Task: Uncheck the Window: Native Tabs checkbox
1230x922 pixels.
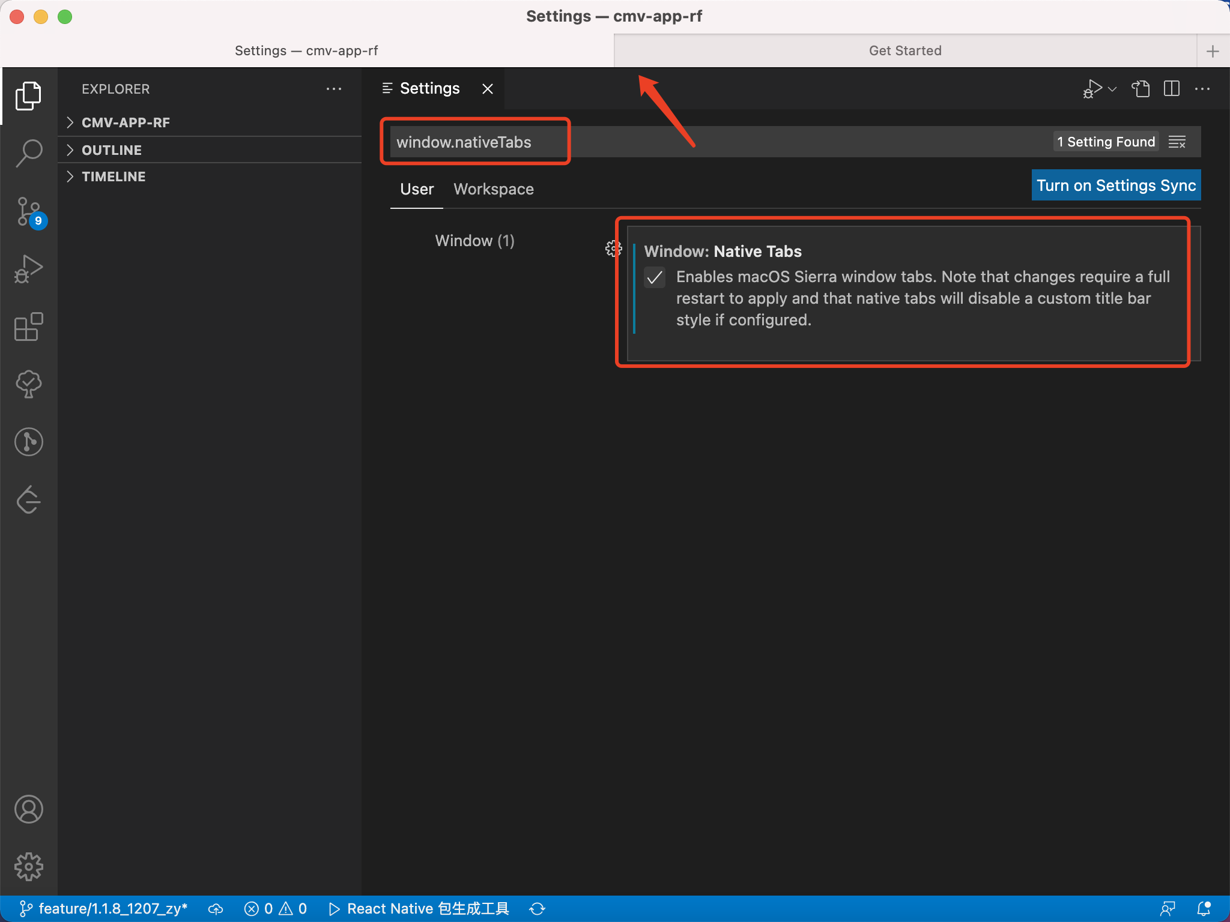Action: pos(654,277)
